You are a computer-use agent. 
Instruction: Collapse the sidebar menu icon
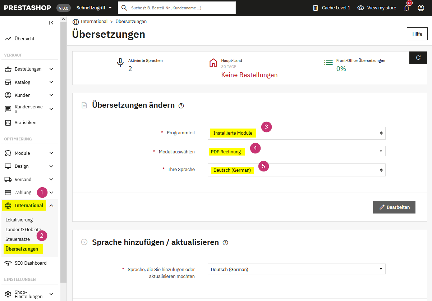(x=51, y=23)
